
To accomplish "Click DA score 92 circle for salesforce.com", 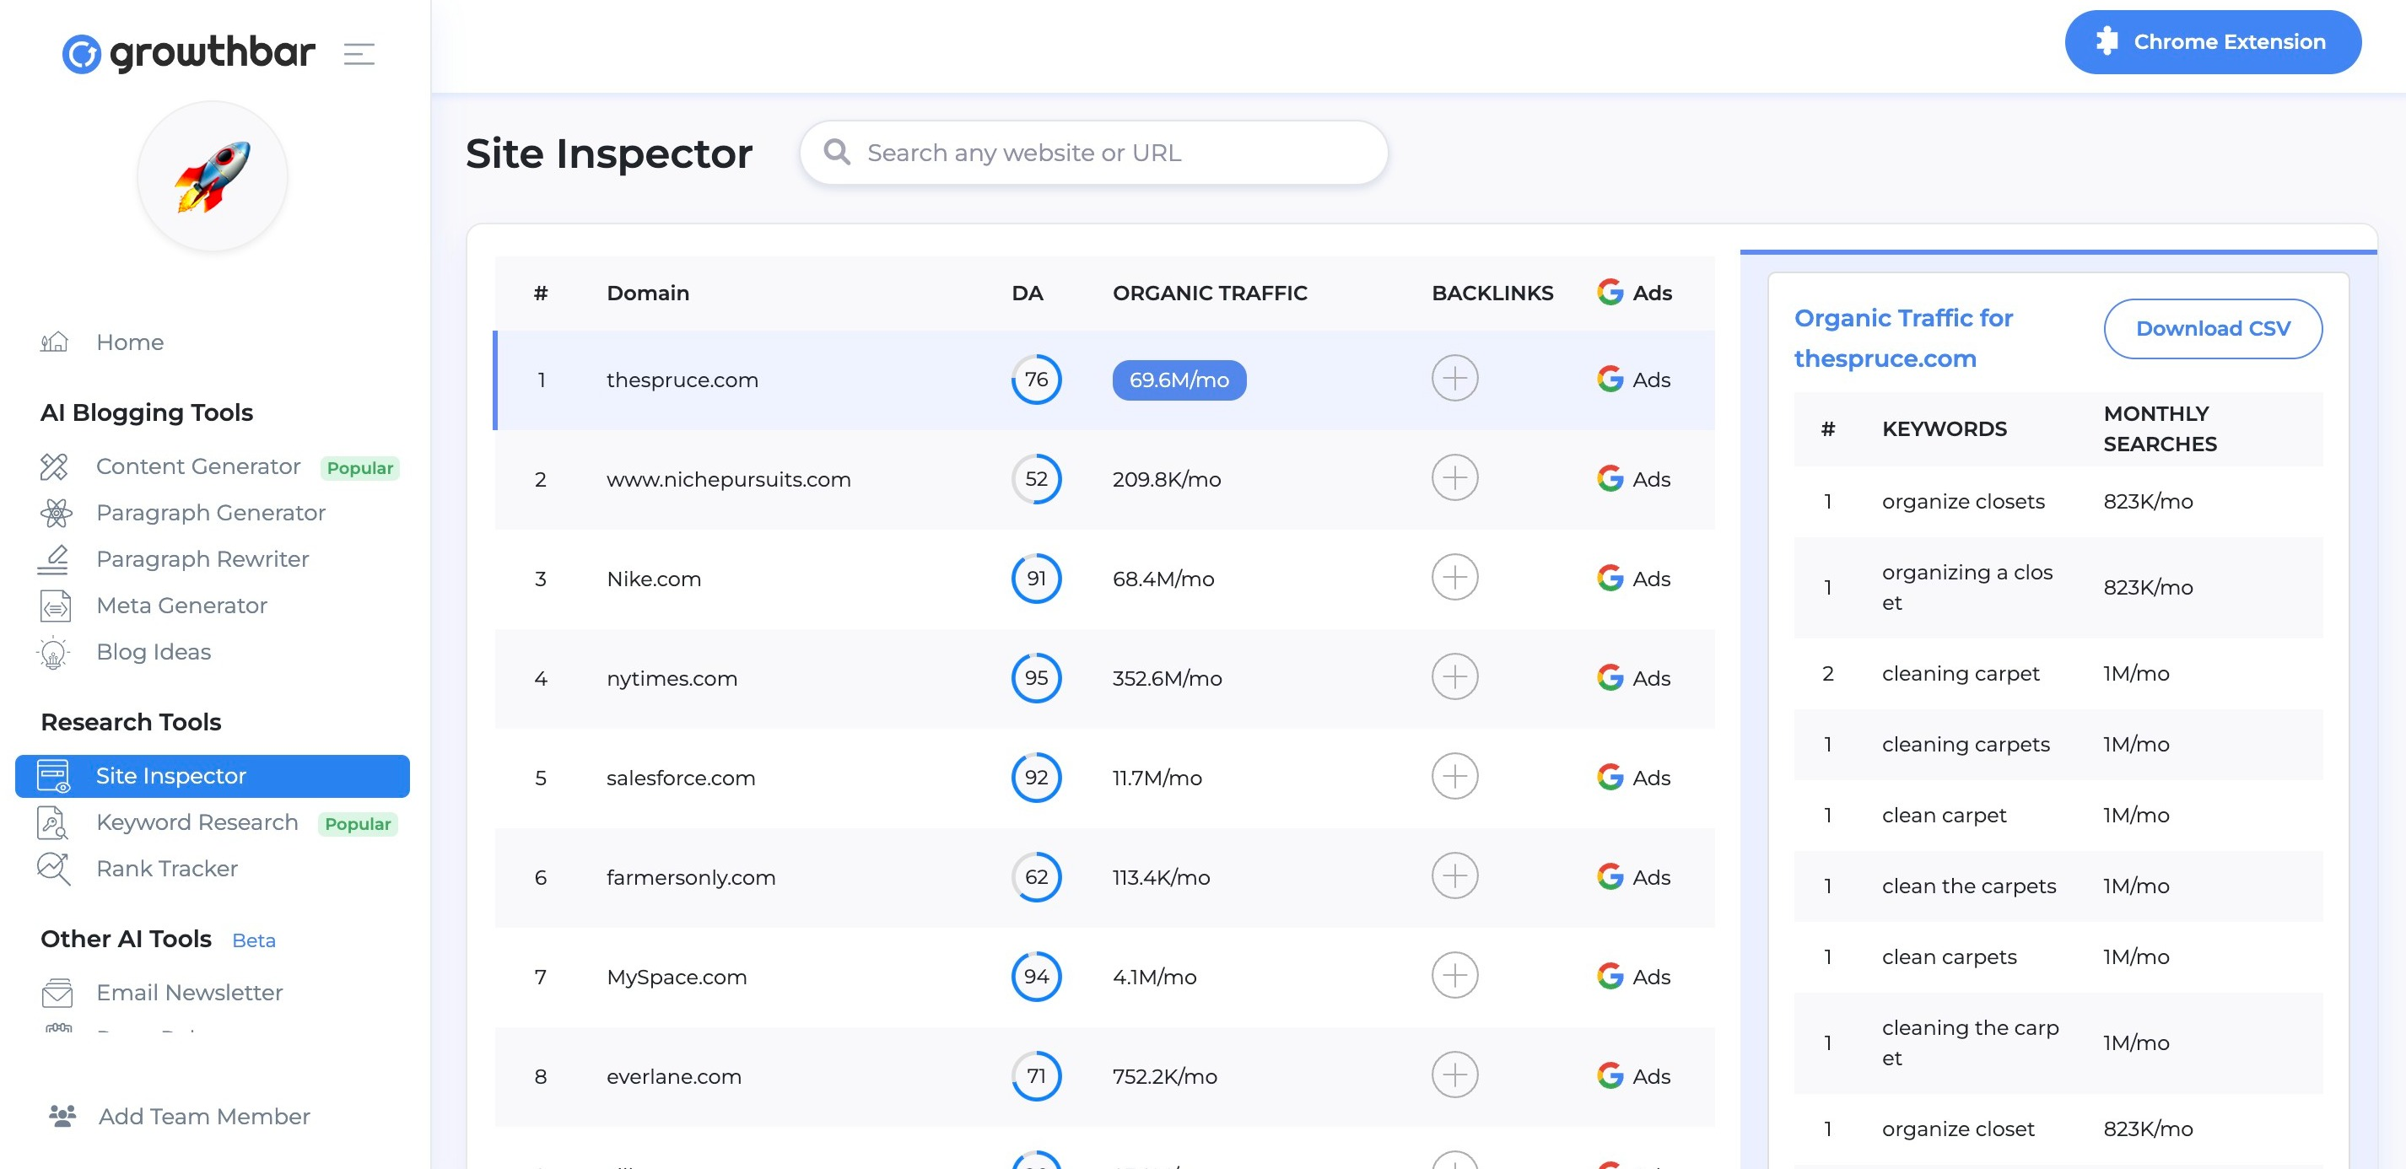I will [1036, 778].
